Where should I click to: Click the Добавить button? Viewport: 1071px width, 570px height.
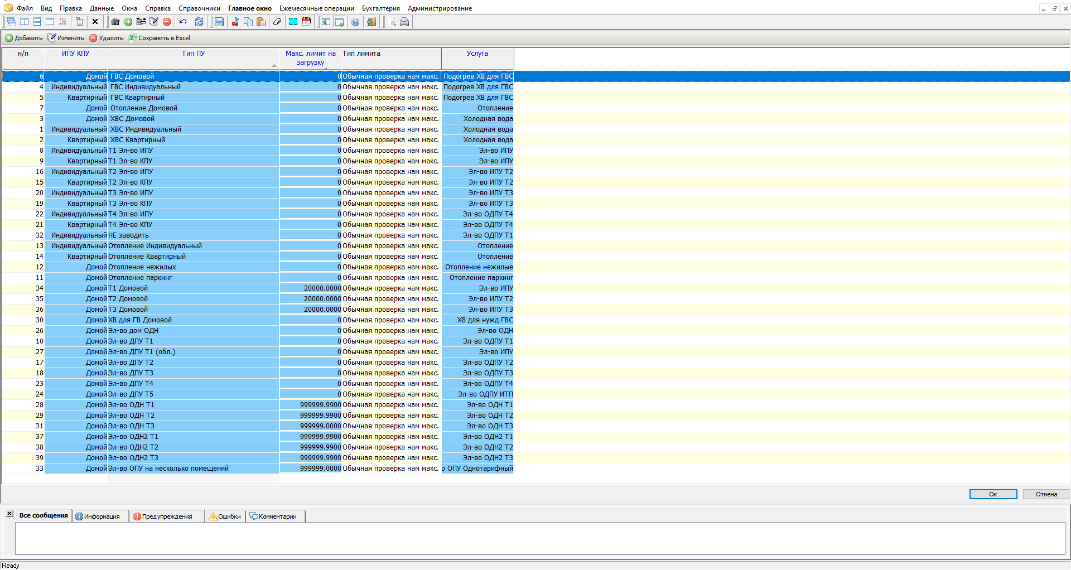click(x=24, y=38)
